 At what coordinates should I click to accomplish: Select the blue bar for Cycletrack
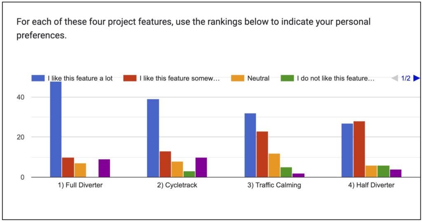coord(153,138)
